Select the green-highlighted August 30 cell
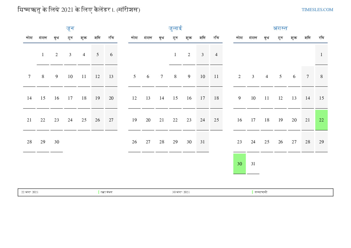Image resolution: width=351 pixels, height=248 pixels. (239, 164)
